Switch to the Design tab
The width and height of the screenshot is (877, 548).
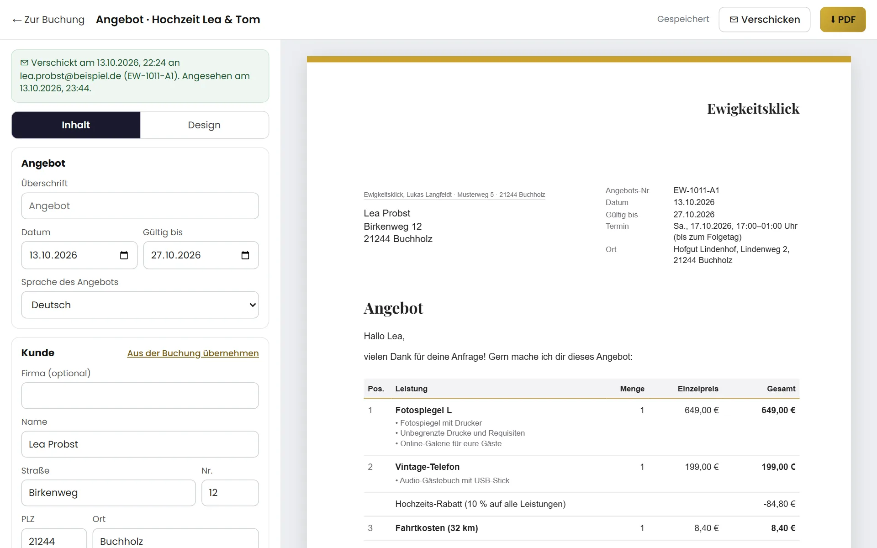pos(204,125)
